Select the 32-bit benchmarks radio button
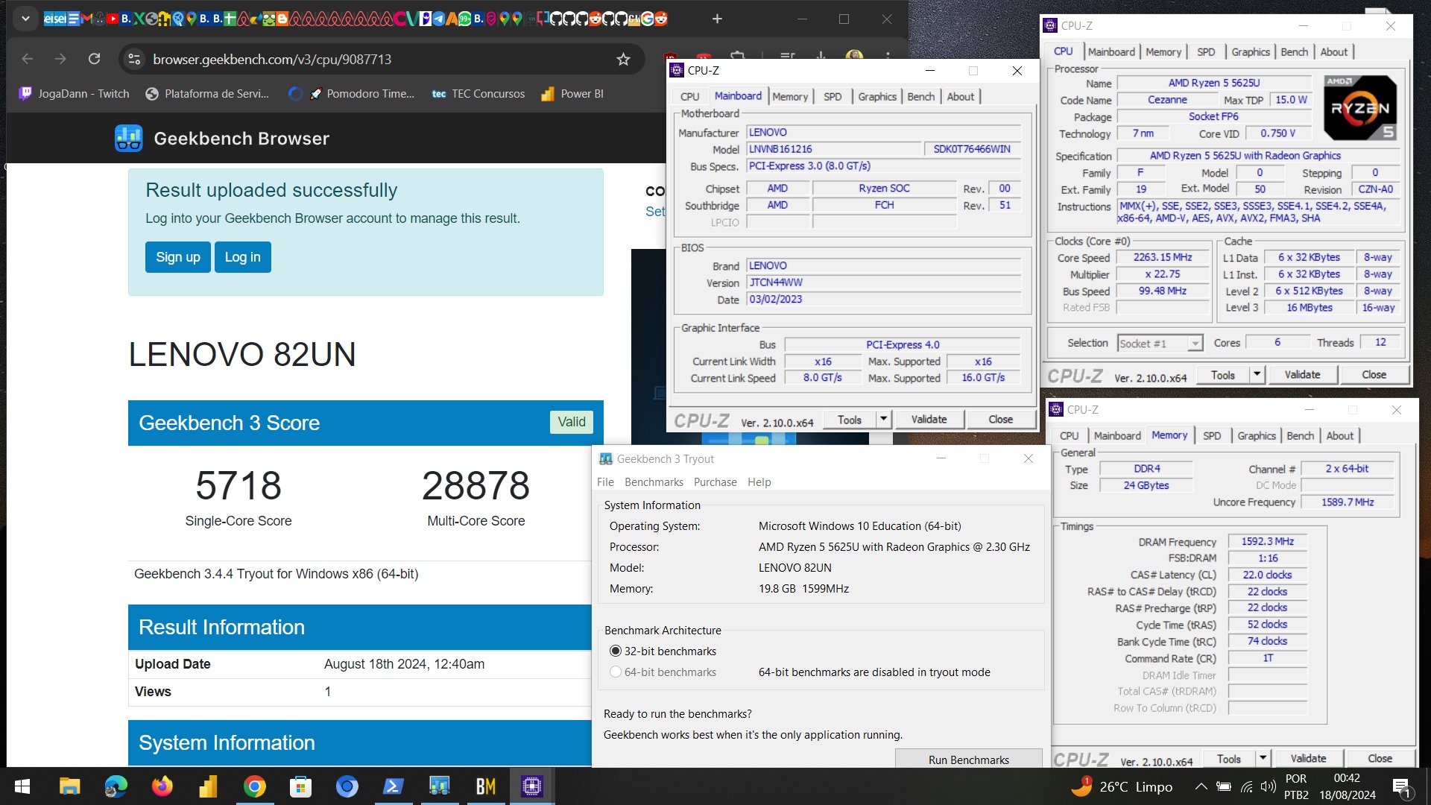Viewport: 1431px width, 805px height. (616, 651)
